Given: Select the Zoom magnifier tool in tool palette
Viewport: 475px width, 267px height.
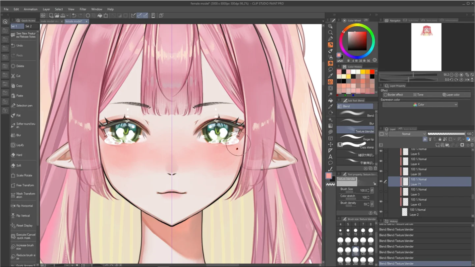Looking at the screenshot, I should 330,32.
